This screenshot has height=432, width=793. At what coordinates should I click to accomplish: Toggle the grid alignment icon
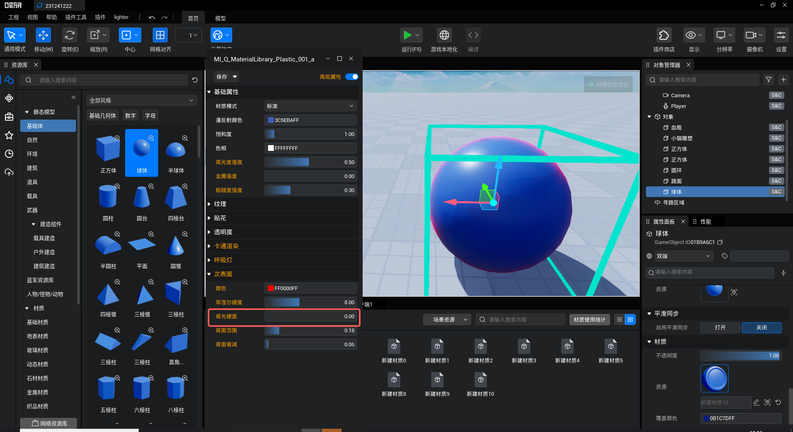160,35
